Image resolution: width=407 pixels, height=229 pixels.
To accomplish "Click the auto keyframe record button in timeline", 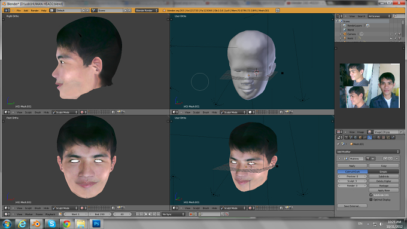I will point(191,214).
